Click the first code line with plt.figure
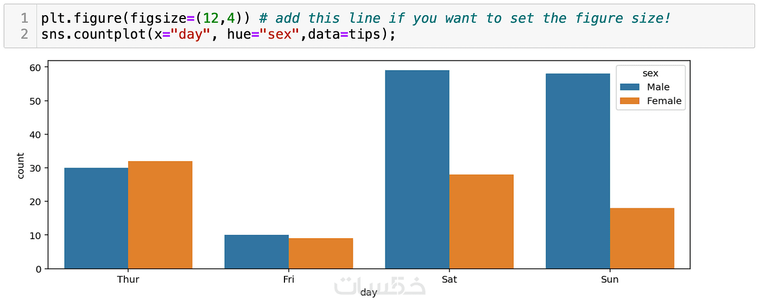Screen dimensions: 760x301 356,18
